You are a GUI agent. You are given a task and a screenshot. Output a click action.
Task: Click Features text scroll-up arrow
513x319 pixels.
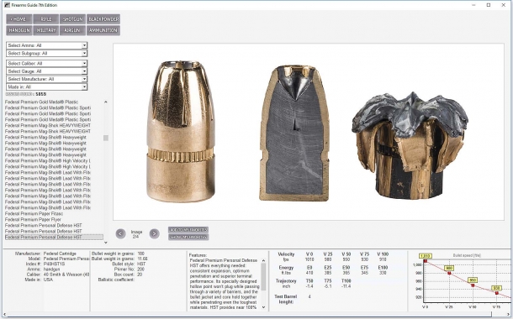264,260
